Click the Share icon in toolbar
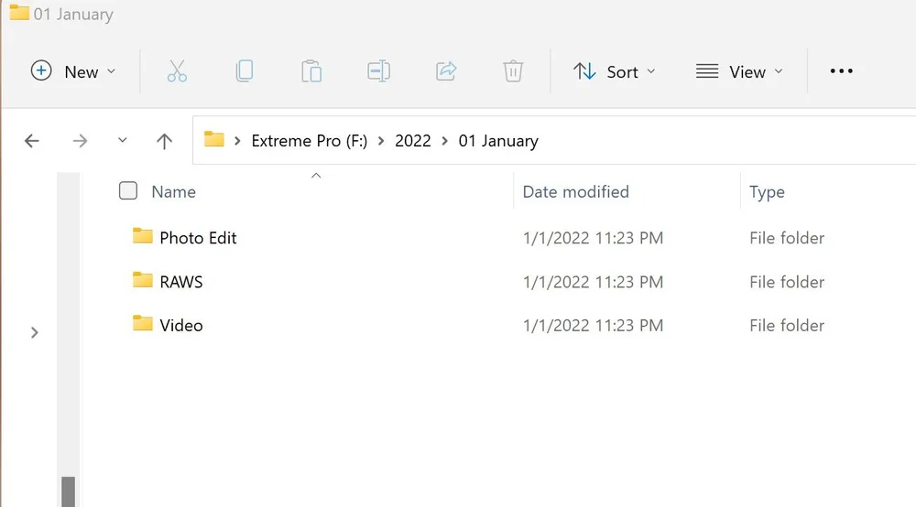 tap(446, 71)
